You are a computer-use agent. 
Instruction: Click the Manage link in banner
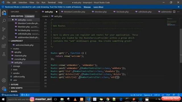click(87, 7)
